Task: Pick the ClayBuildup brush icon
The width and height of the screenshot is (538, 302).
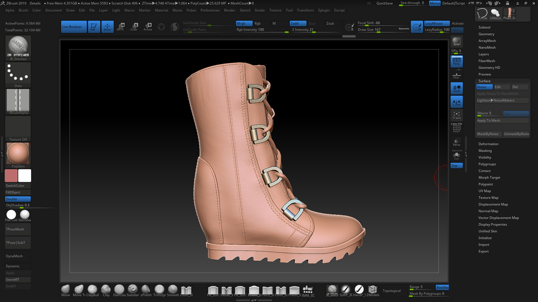Action: pyautogui.click(x=93, y=289)
